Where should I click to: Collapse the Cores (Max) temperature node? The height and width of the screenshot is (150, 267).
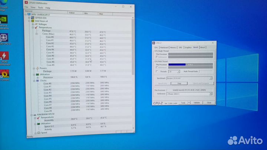tap(37, 34)
